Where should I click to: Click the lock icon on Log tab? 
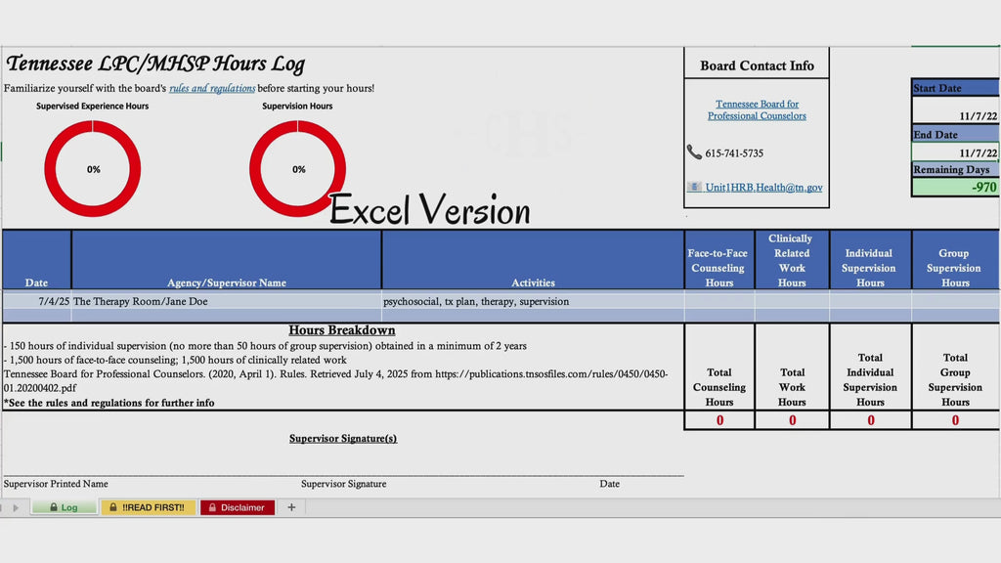pyautogui.click(x=54, y=507)
